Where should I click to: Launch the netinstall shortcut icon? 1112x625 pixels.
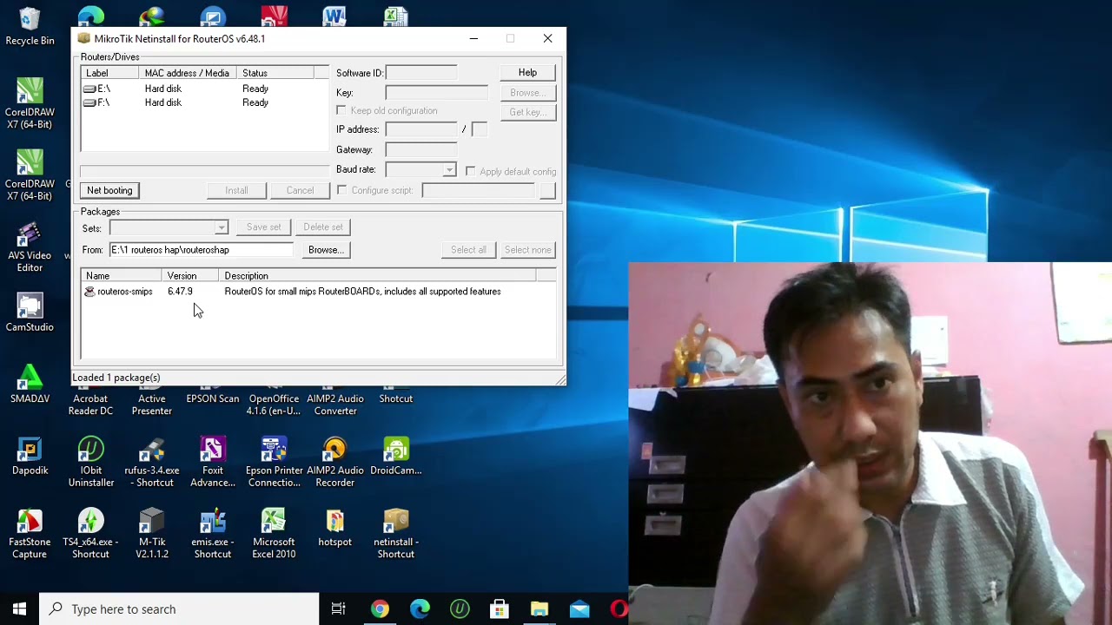[x=396, y=534]
